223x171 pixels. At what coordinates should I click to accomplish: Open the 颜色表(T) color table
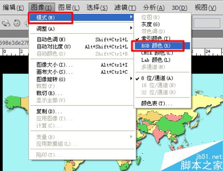click(162, 103)
